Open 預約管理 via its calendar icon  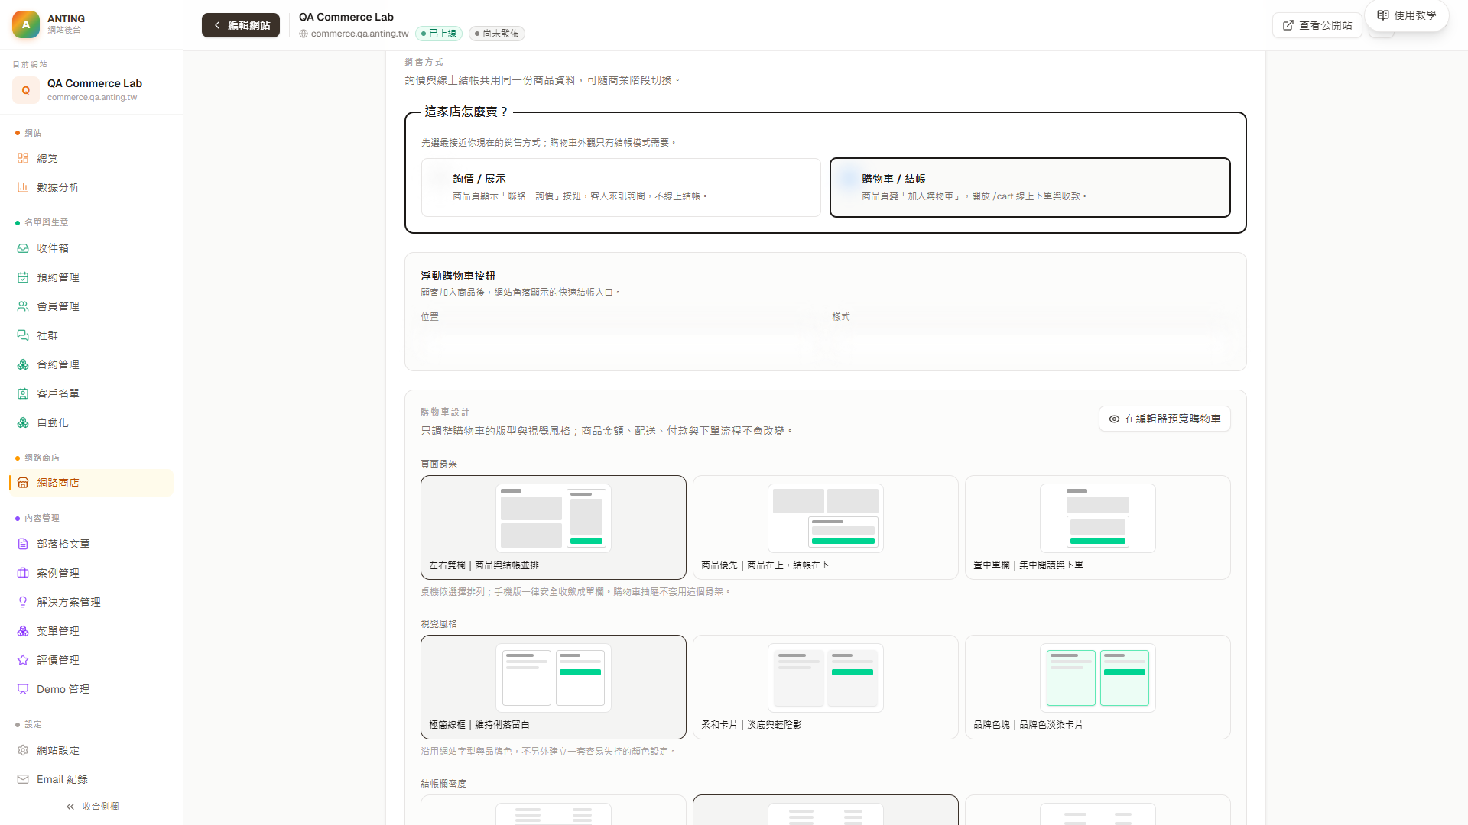pyautogui.click(x=23, y=277)
